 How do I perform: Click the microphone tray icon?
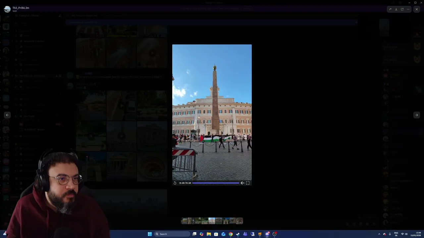390,234
